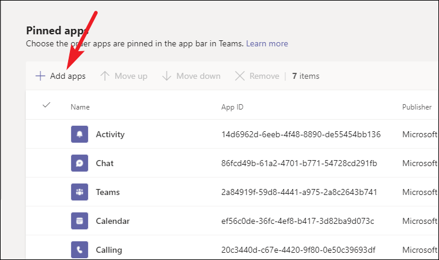
Task: Click the Move up toolbar item
Action: 124,76
